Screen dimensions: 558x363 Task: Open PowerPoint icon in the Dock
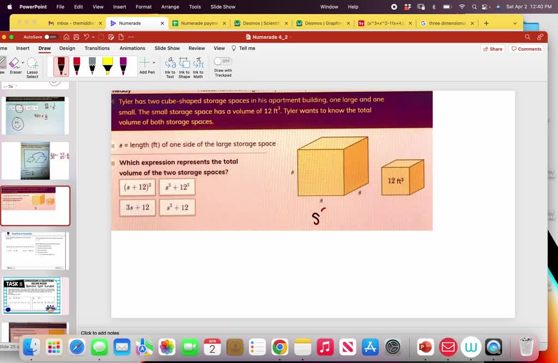click(426, 347)
